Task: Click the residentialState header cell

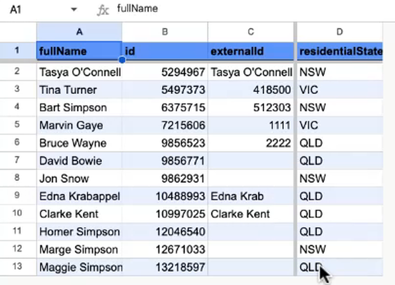Action: tap(340, 51)
